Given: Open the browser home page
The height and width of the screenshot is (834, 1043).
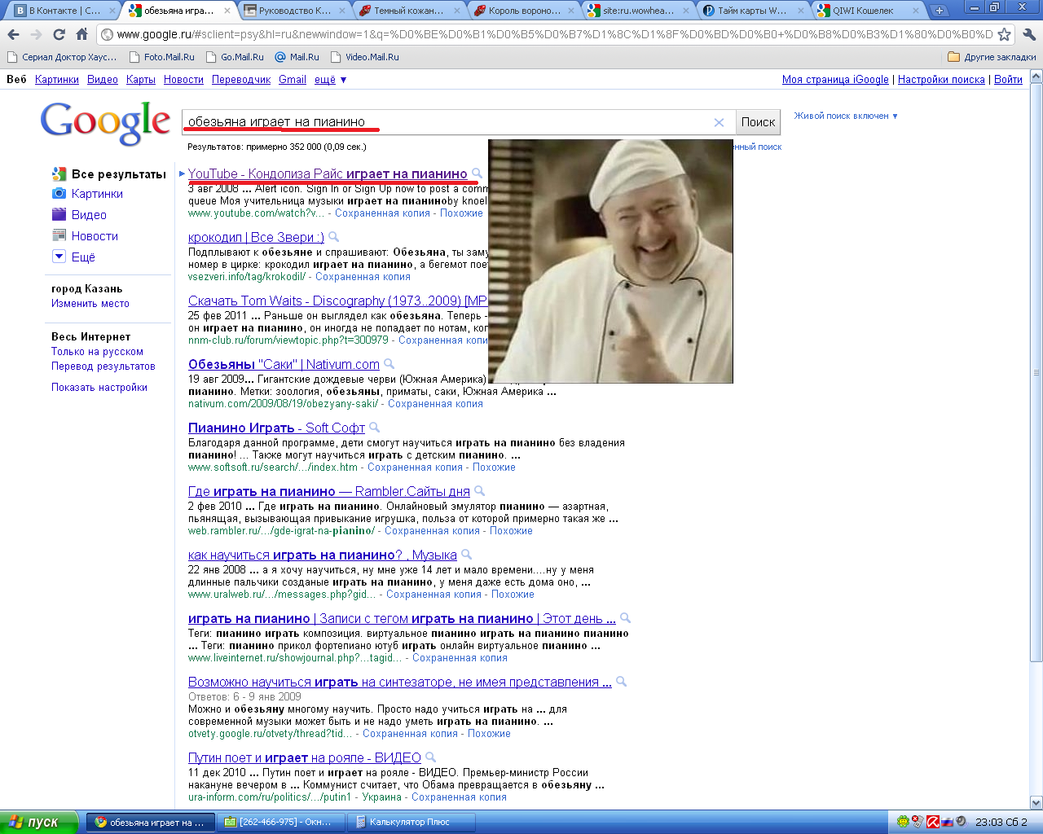Looking at the screenshot, I should pos(81,34).
